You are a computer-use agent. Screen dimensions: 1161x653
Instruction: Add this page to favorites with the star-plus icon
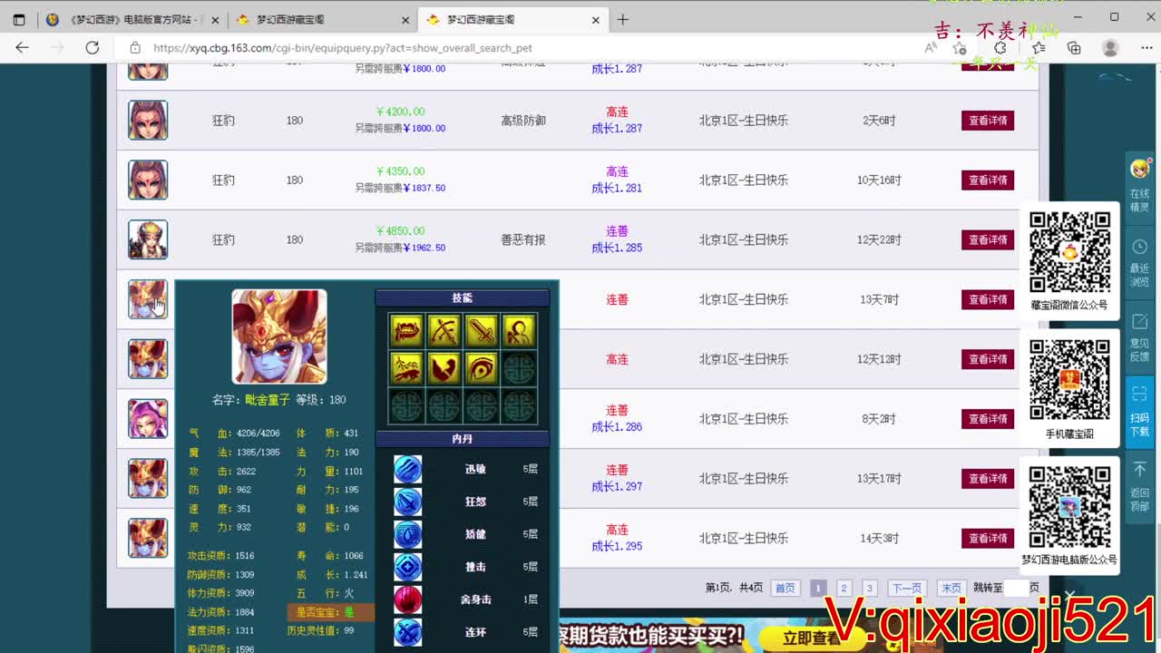[961, 48]
